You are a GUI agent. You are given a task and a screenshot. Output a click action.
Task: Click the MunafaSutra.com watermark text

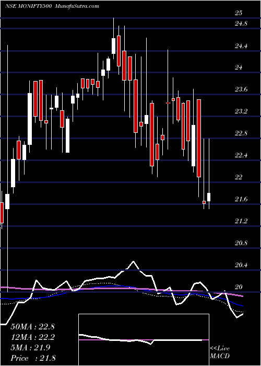coord(77,6)
